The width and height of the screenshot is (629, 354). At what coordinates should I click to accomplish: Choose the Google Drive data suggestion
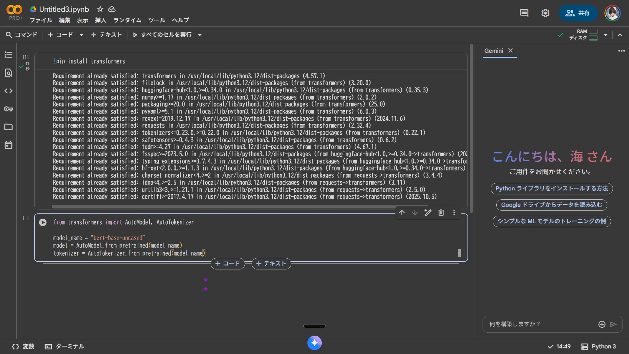(x=552, y=205)
